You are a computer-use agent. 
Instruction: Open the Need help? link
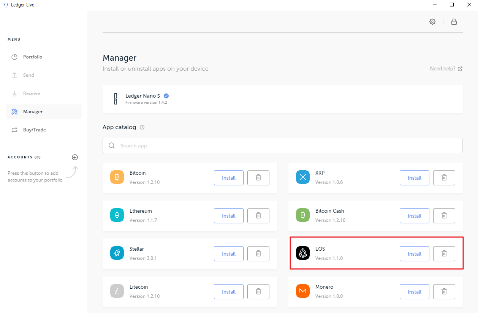[x=446, y=69]
